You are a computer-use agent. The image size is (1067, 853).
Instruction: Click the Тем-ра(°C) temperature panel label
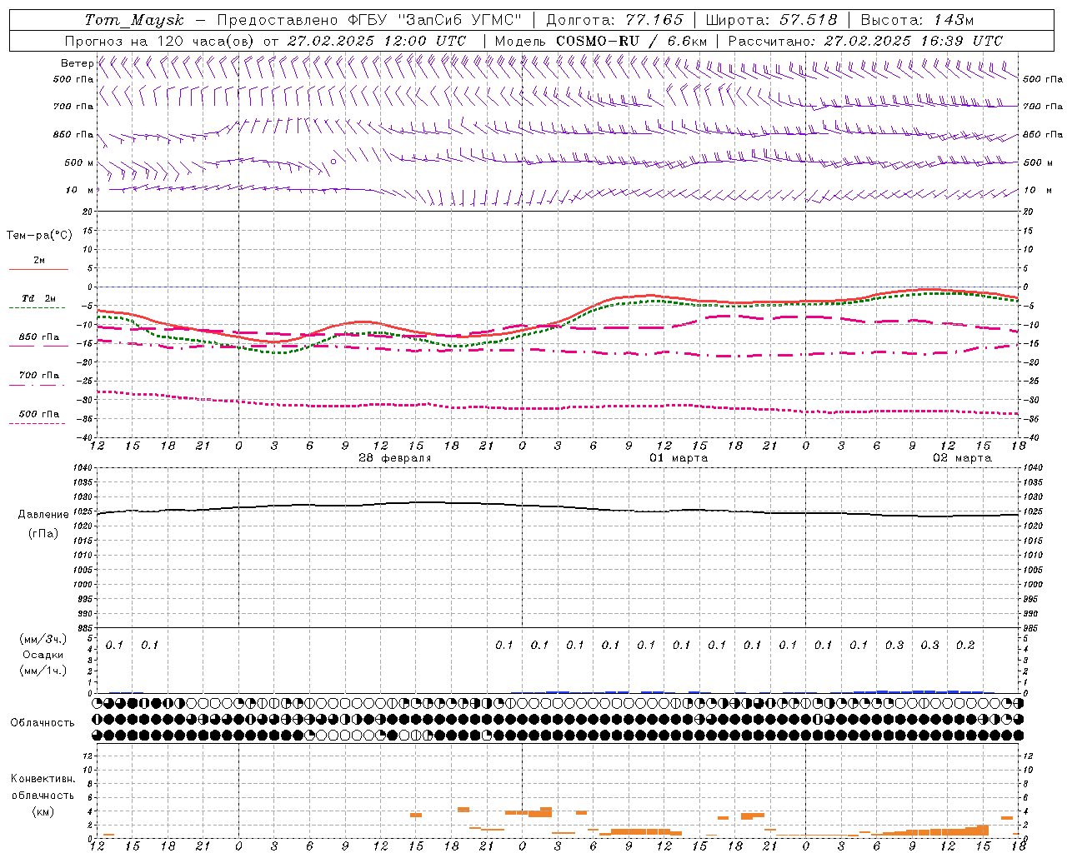coord(39,236)
